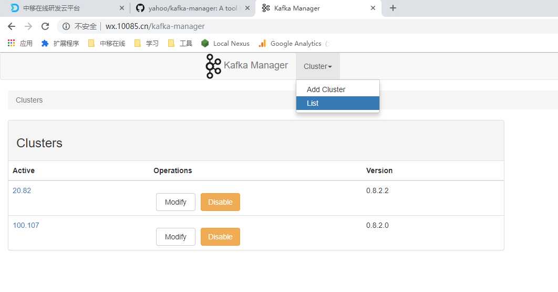Disable the 20.82 cluster
The image size is (558, 292).
coord(220,202)
